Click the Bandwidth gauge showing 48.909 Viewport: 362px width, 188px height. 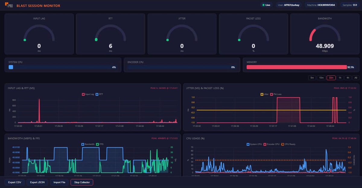325,33
